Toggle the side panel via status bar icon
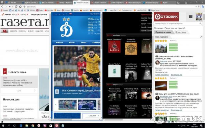The height and width of the screenshot is (128, 205). [x=2, y=122]
